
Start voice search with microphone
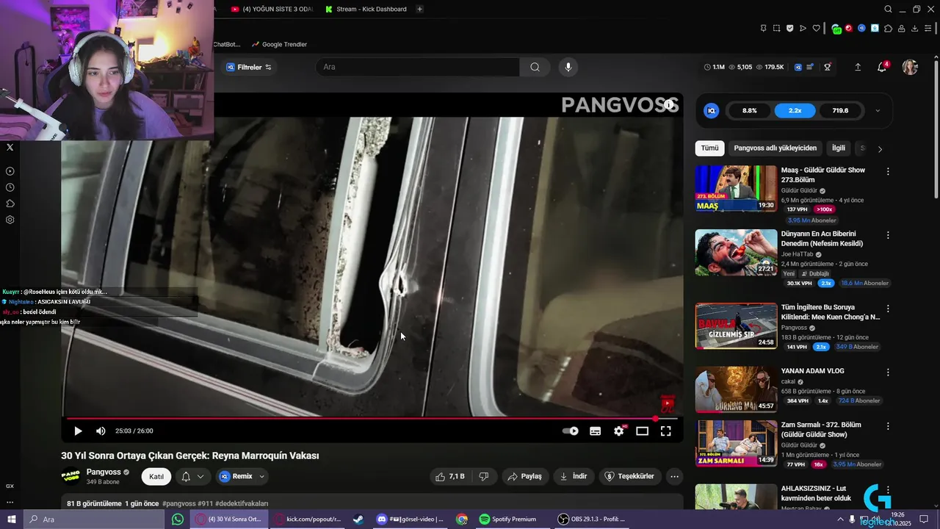568,67
